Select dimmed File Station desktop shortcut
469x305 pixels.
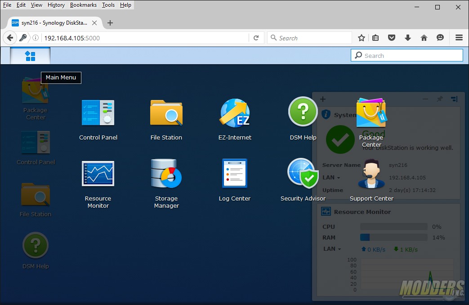36,200
